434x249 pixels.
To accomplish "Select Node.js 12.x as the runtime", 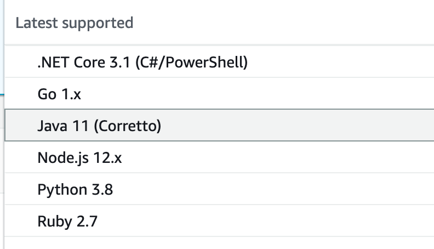I will pyautogui.click(x=79, y=158).
